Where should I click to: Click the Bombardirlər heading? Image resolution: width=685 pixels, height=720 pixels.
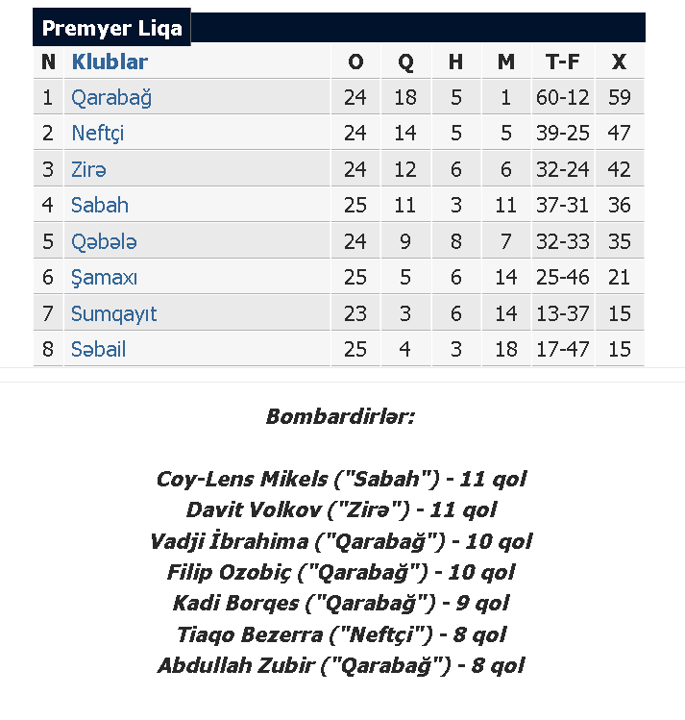340,416
